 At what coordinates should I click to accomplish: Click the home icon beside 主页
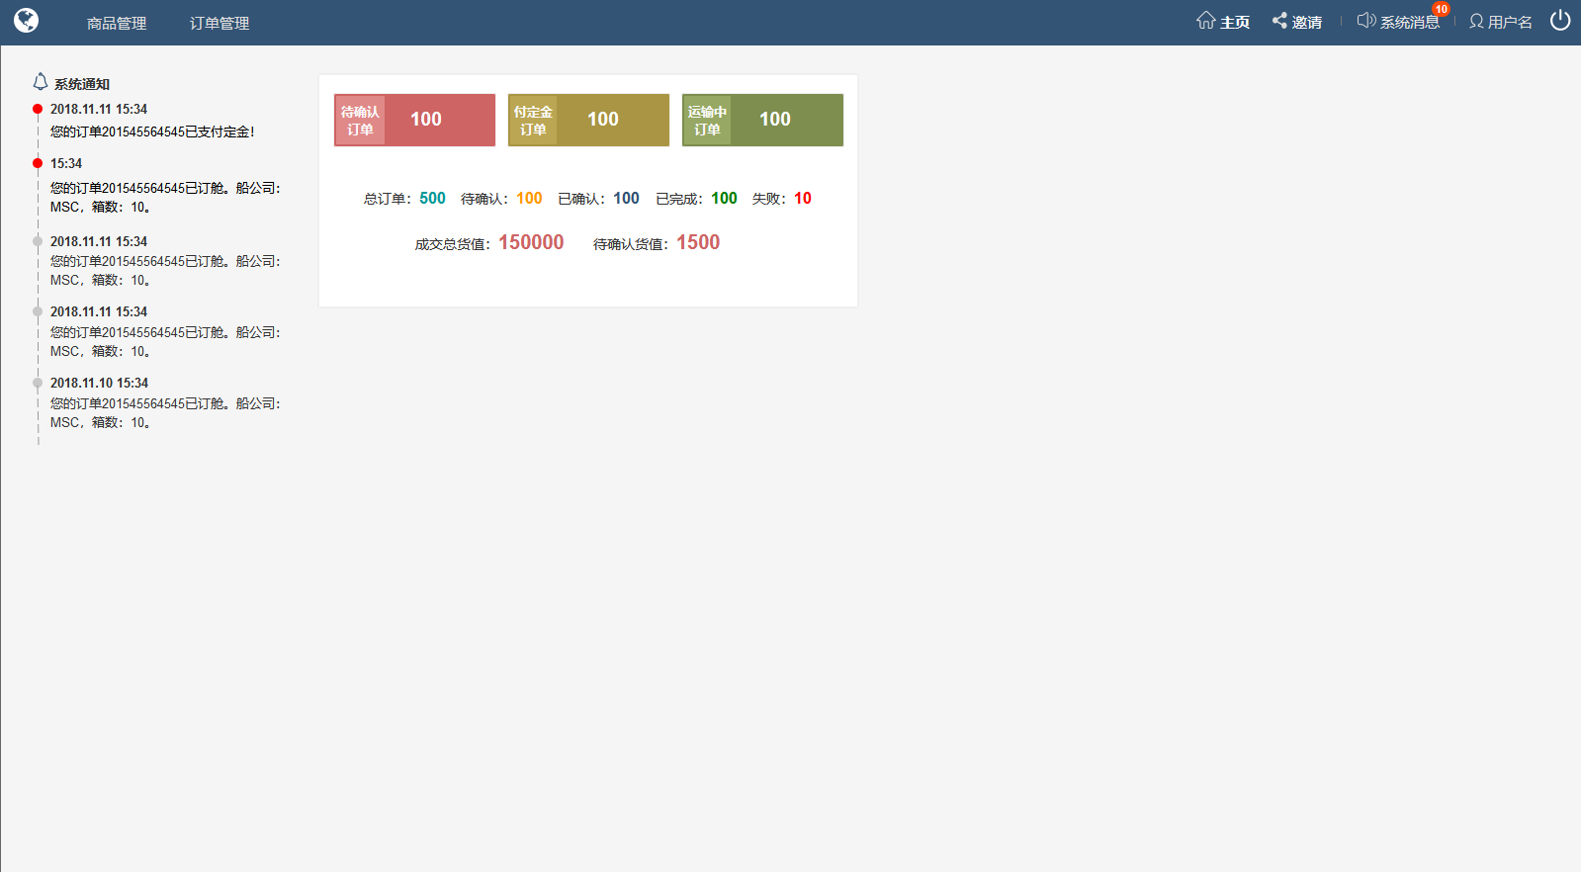[1205, 21]
